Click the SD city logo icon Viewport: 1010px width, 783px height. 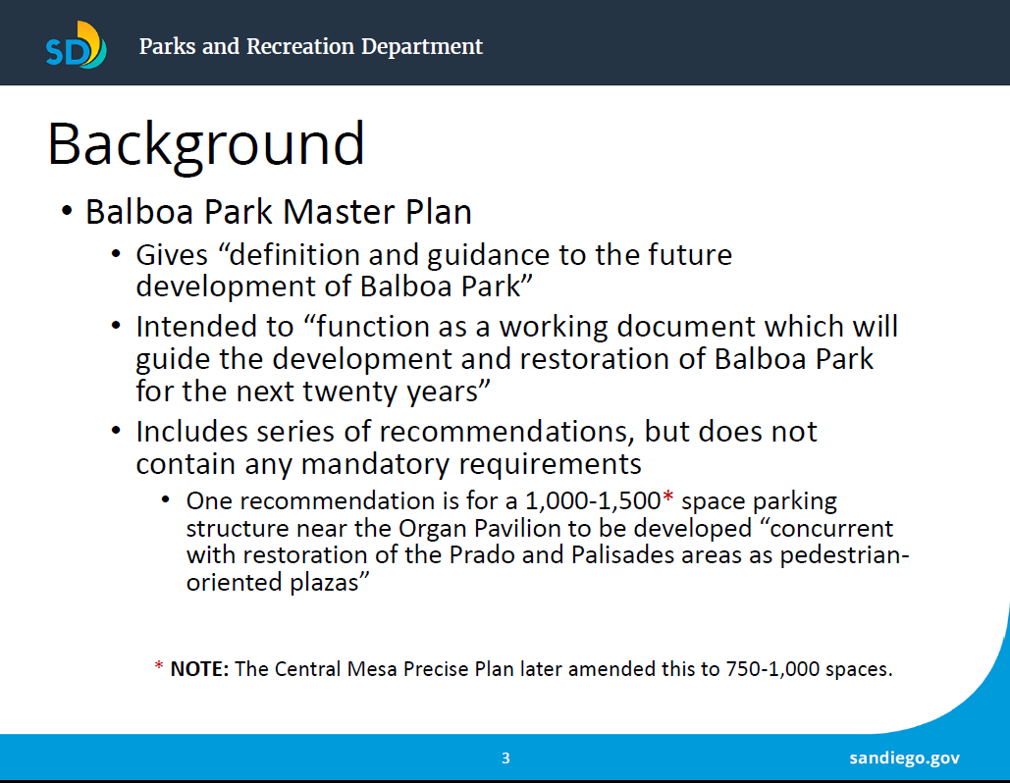(76, 45)
